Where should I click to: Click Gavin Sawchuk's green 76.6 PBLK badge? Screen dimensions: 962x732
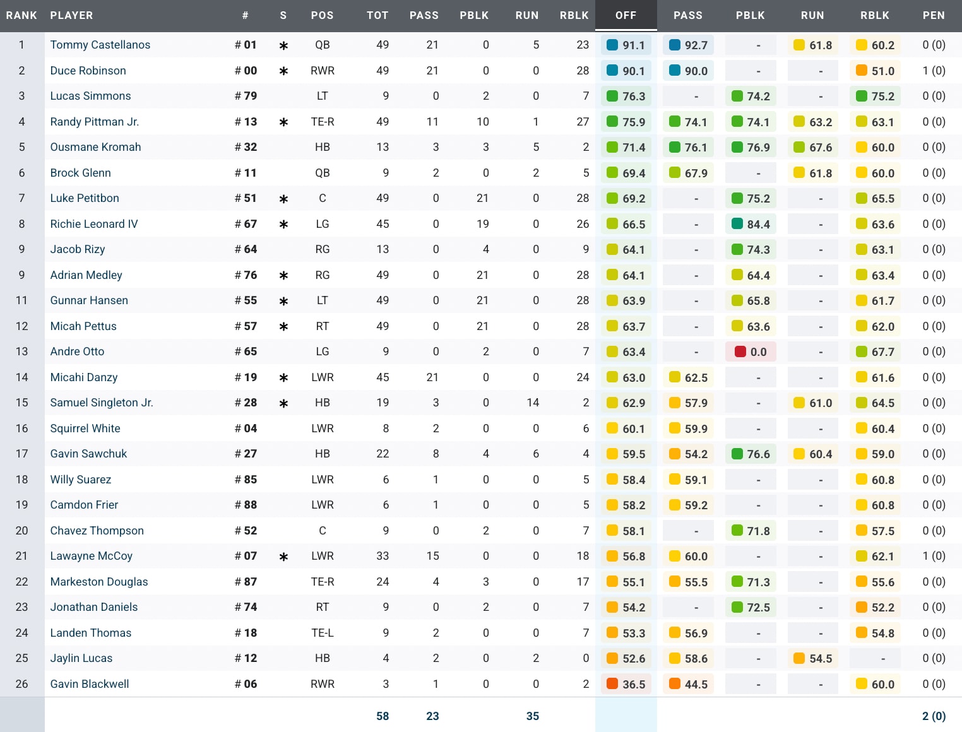(x=751, y=454)
